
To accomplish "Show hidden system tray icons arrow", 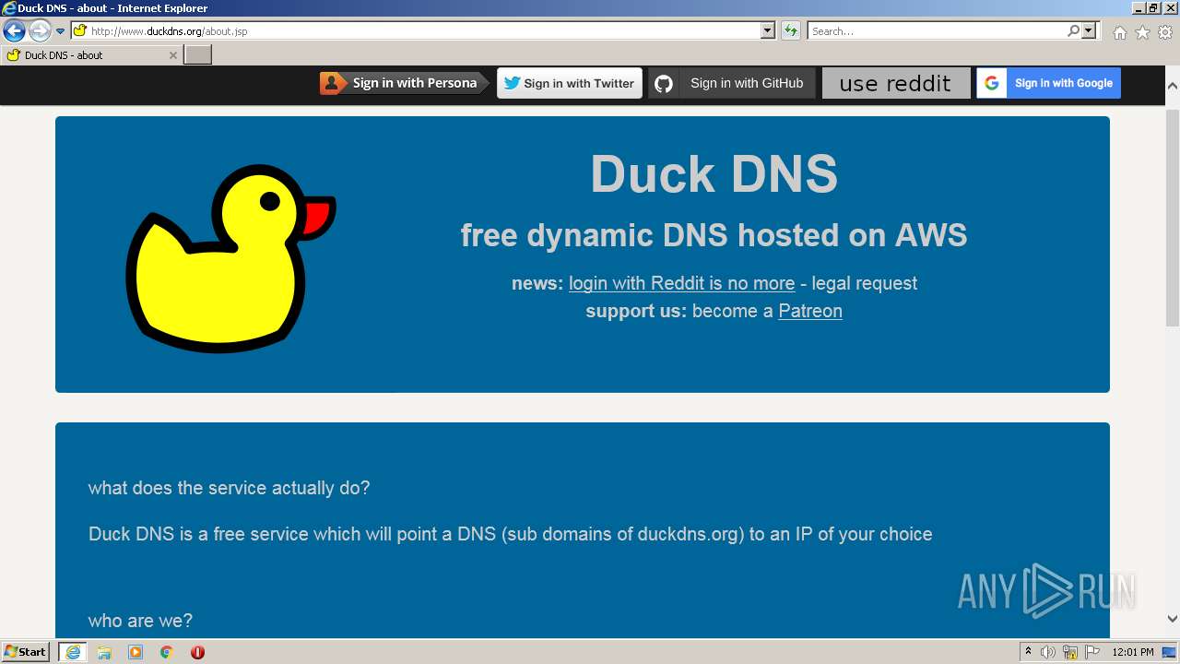I will pyautogui.click(x=1028, y=652).
